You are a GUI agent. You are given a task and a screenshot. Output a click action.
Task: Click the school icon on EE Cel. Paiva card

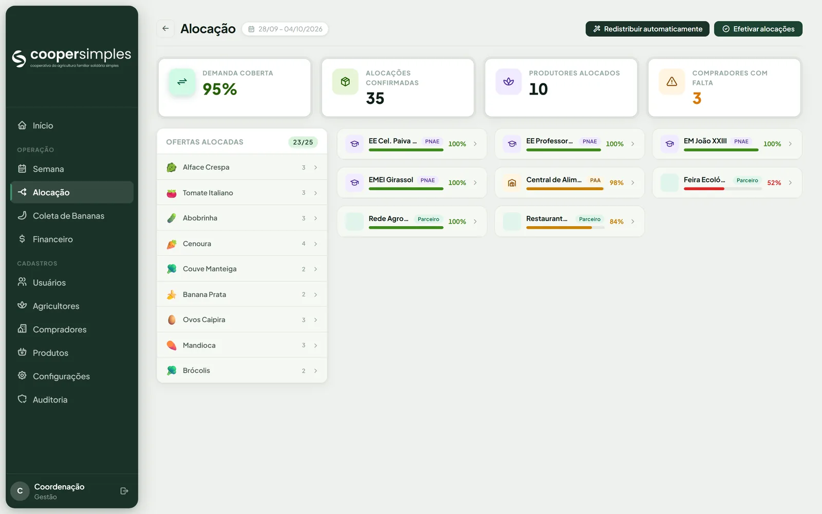coord(354,144)
